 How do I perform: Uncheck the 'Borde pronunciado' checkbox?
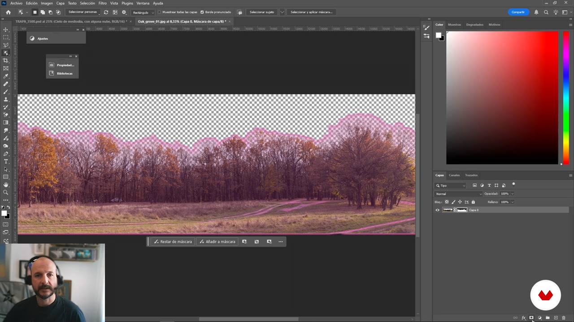[202, 12]
